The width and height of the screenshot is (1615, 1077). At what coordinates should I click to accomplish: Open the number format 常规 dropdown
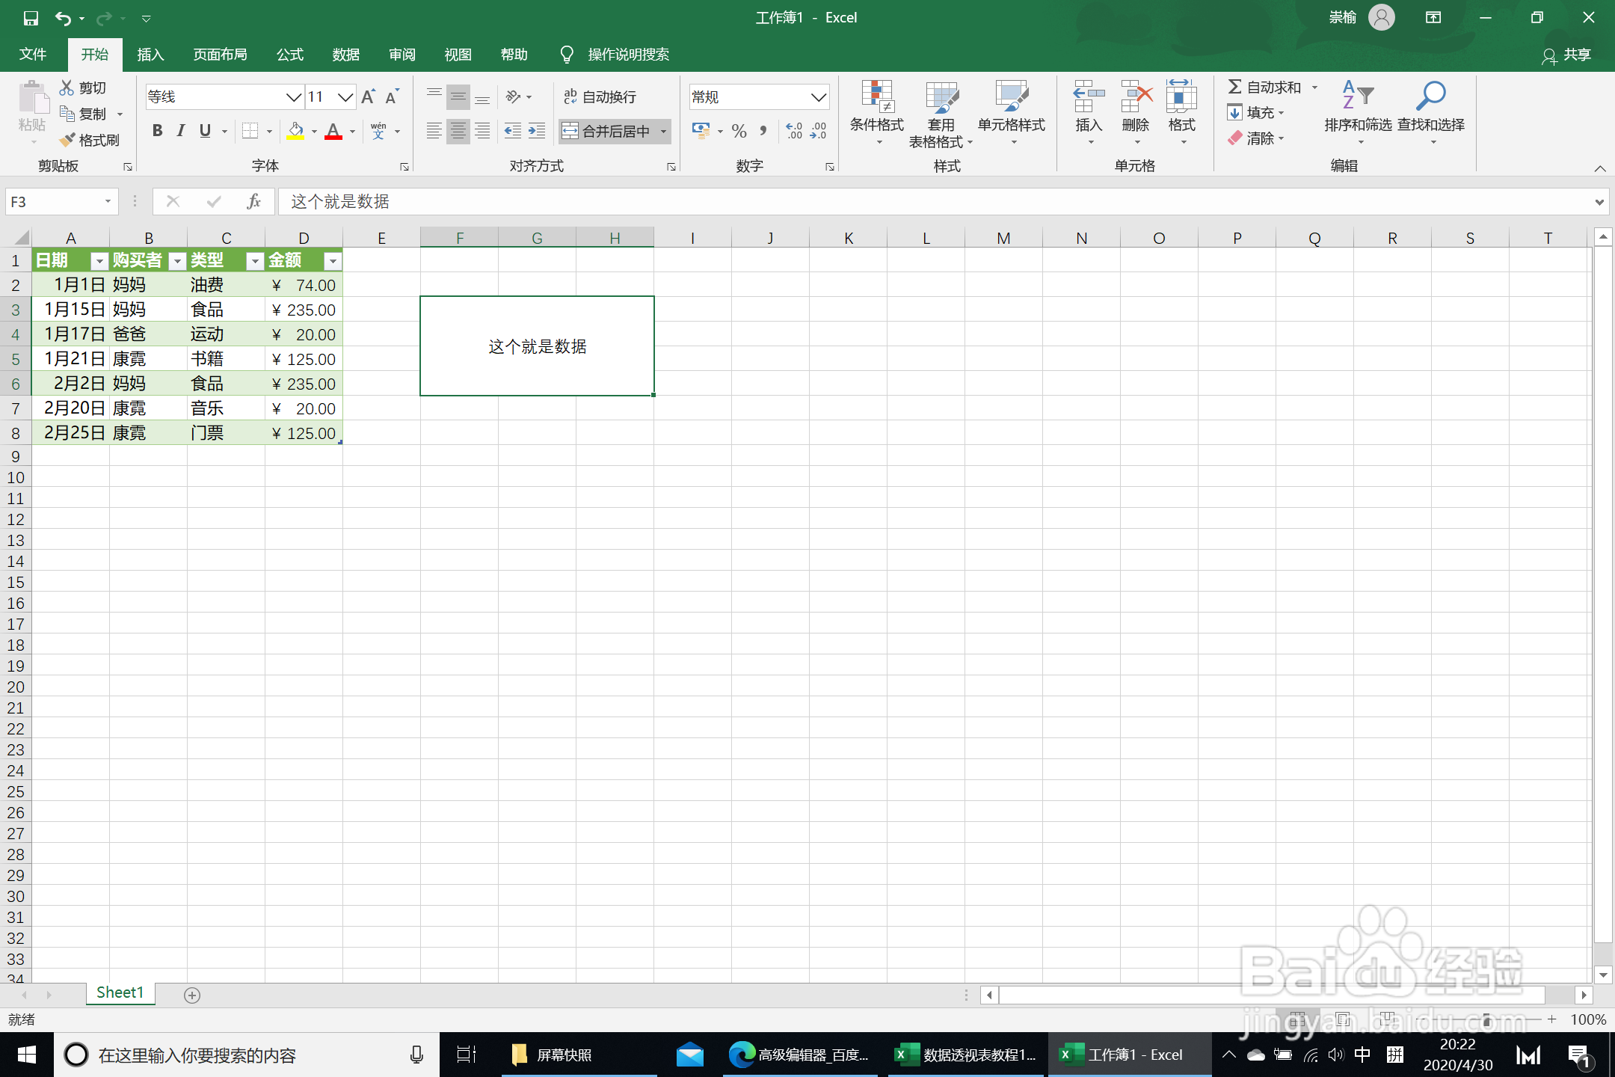[819, 96]
